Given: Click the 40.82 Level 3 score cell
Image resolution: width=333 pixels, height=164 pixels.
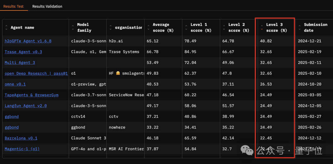Looking at the screenshot, I should [266, 41].
